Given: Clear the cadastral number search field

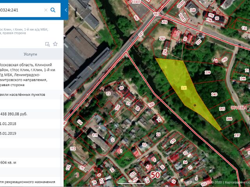Looking at the screenshot, I should coord(46,10).
